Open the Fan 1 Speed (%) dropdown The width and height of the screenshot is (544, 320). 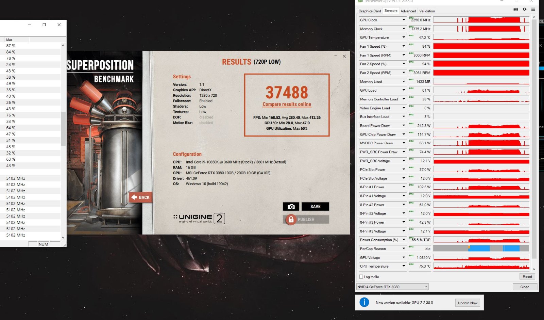point(404,46)
